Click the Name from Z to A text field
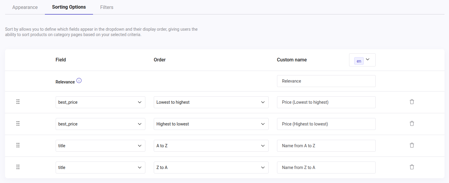The width and height of the screenshot is (449, 183). 326,168
